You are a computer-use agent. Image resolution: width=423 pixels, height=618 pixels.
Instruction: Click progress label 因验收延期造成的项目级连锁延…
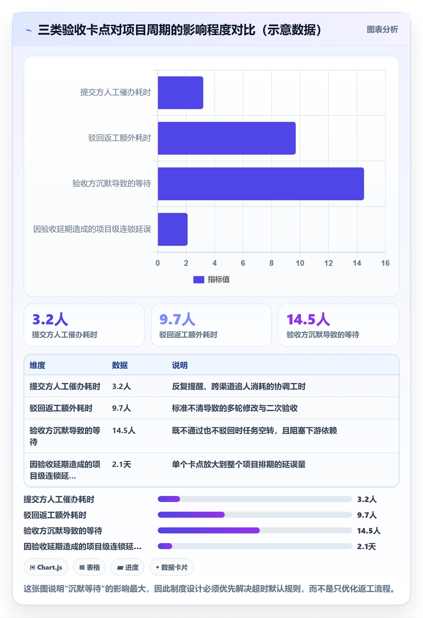82,546
